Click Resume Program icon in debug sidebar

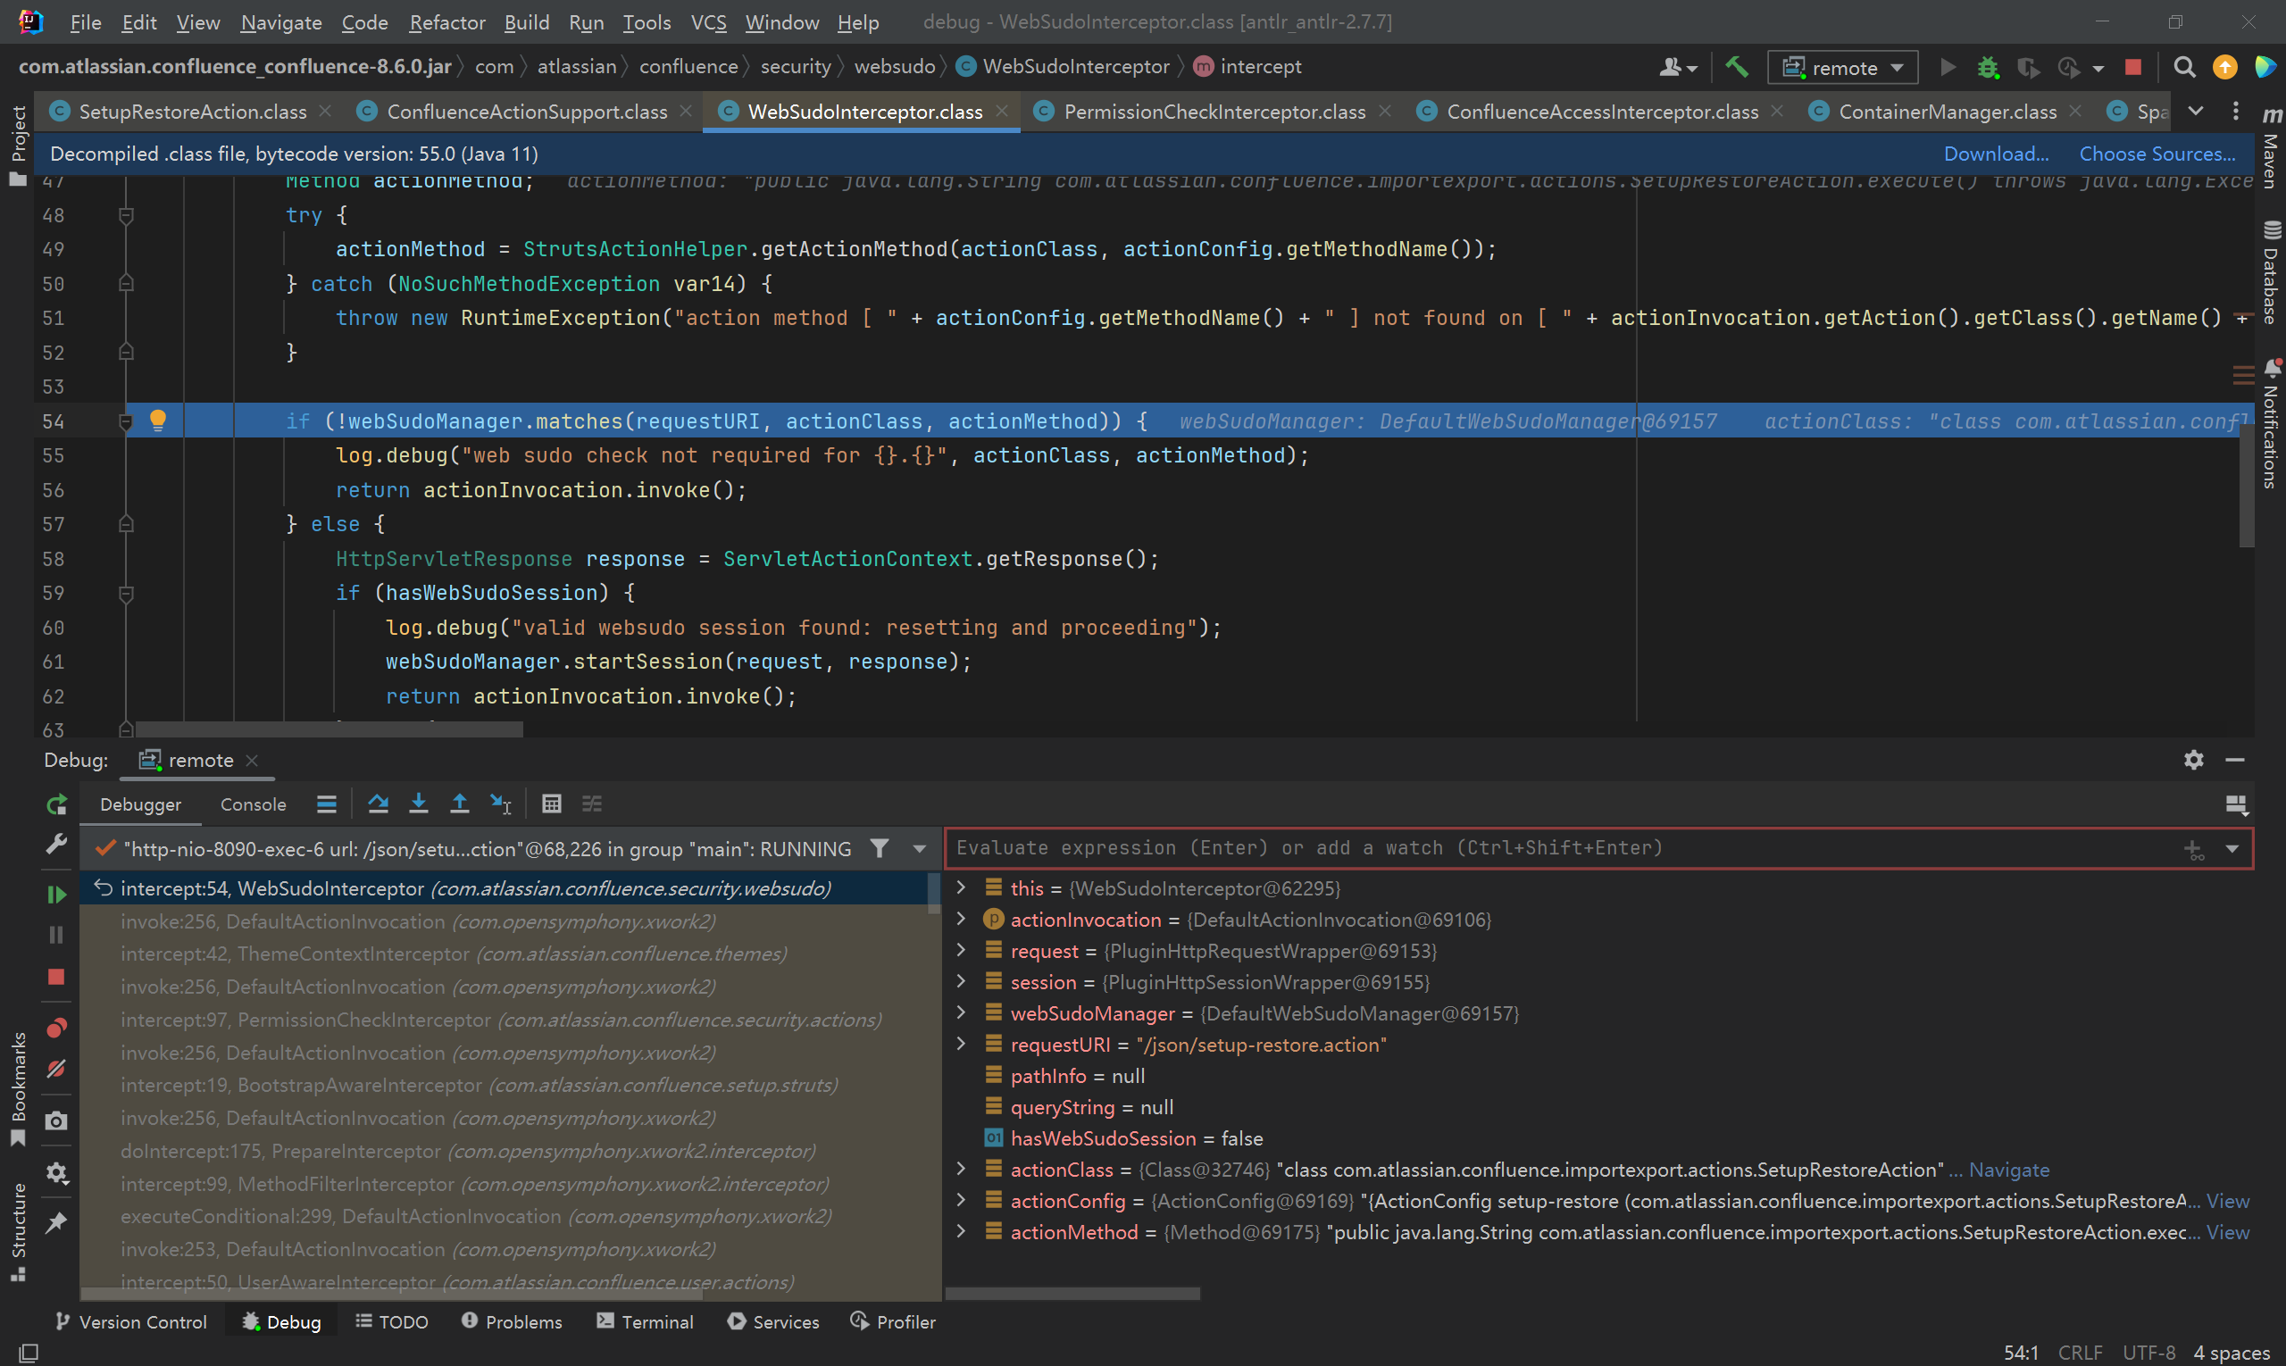coord(56,894)
